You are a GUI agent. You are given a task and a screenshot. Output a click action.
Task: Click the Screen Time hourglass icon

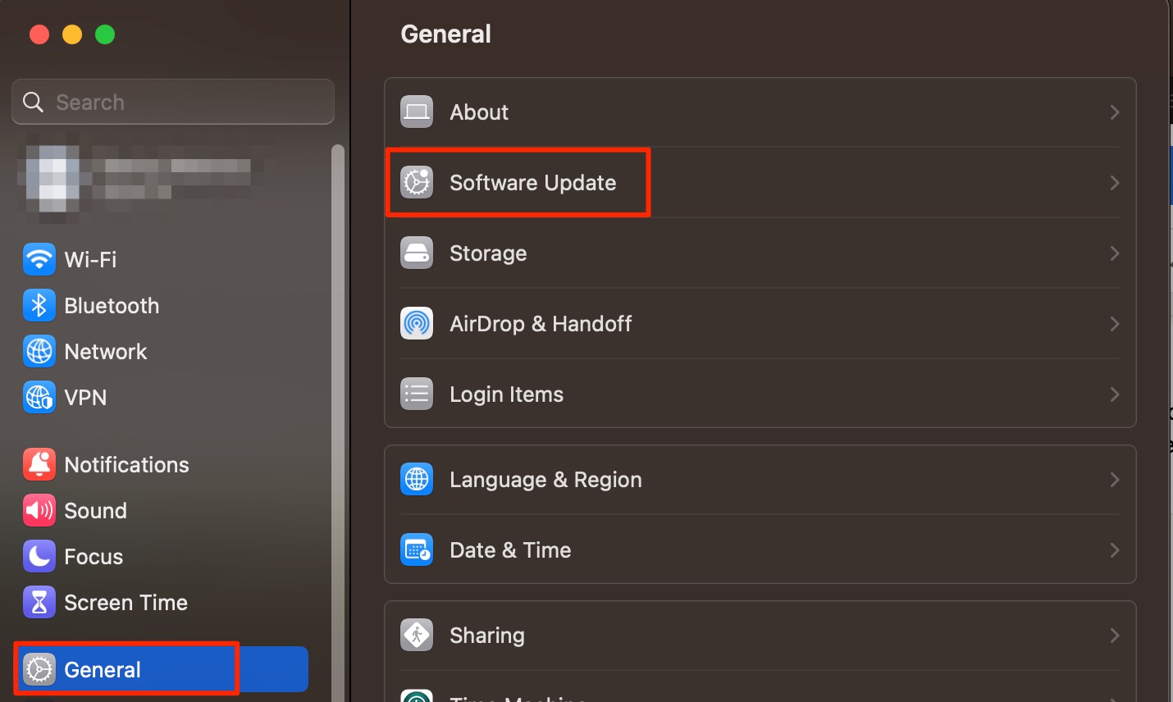(x=39, y=603)
